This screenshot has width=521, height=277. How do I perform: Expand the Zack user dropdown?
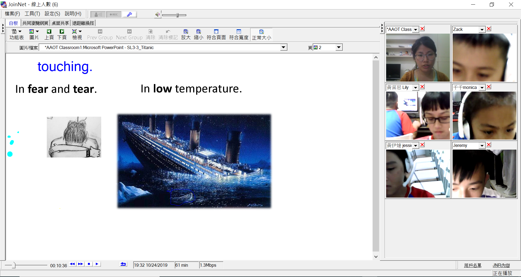point(482,30)
